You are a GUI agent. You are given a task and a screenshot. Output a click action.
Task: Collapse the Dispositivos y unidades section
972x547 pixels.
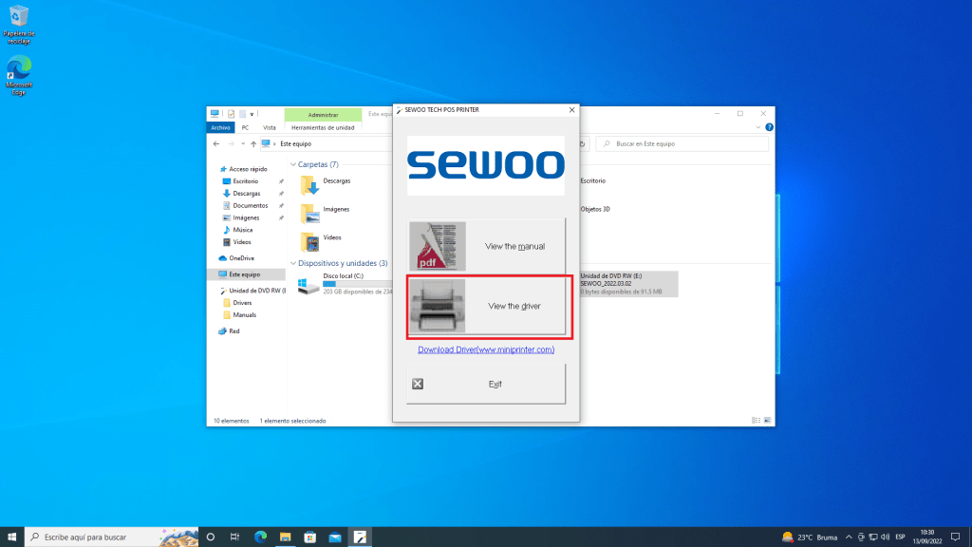click(293, 263)
